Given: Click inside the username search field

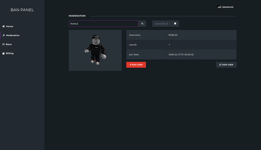Looking at the screenshot, I should pos(103,23).
